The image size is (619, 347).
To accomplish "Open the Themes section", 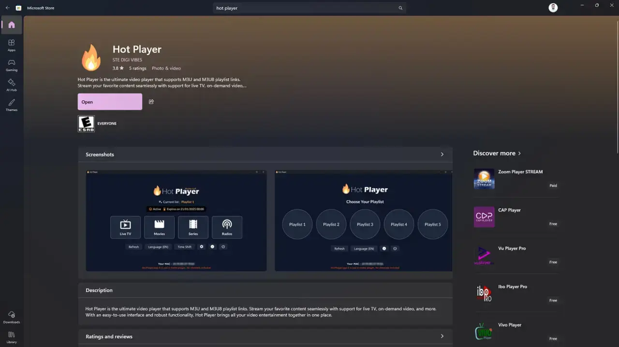I will coord(12,105).
